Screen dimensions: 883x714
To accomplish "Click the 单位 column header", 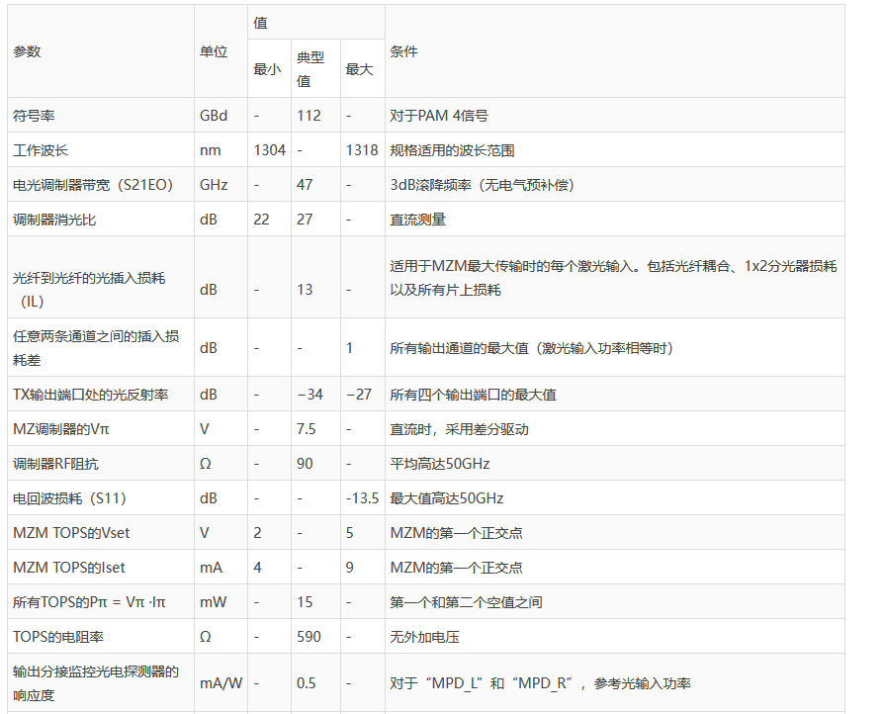I will [214, 51].
